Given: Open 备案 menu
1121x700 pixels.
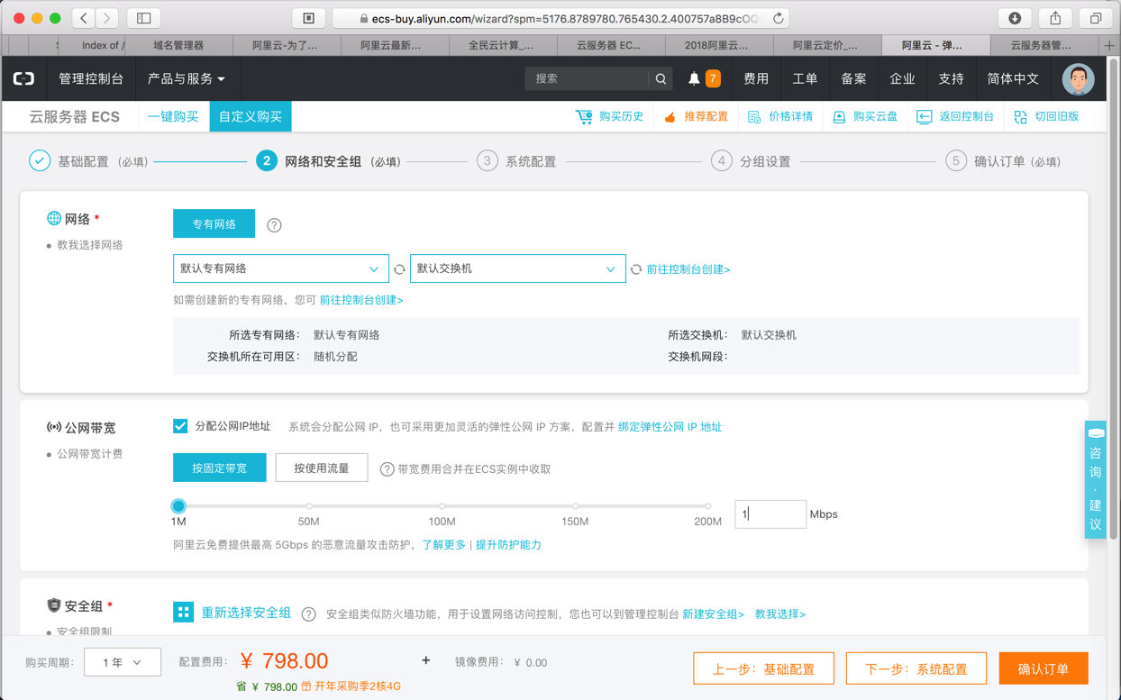Looking at the screenshot, I should point(853,79).
